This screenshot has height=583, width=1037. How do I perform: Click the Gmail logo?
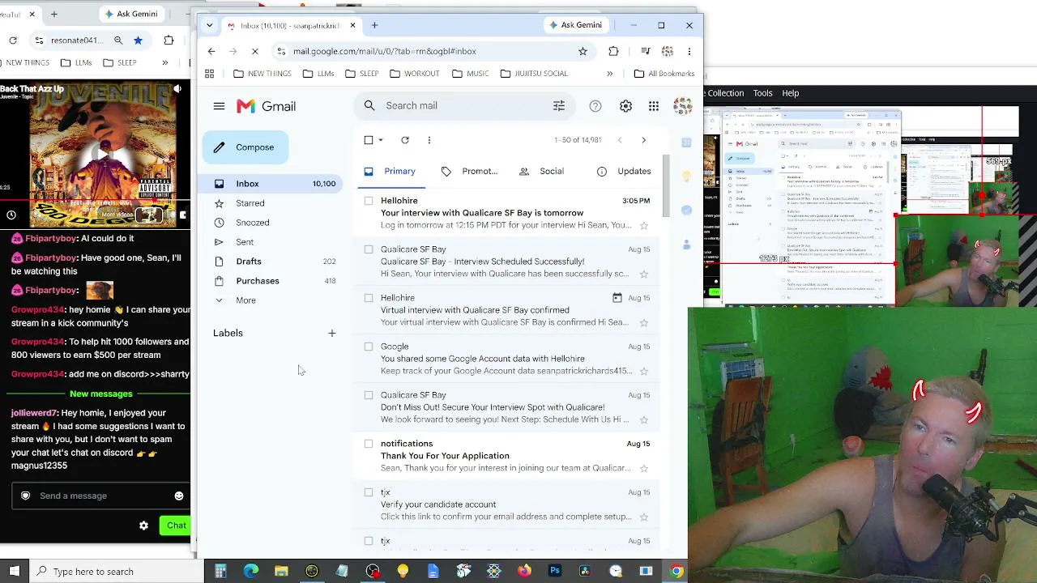(x=266, y=106)
